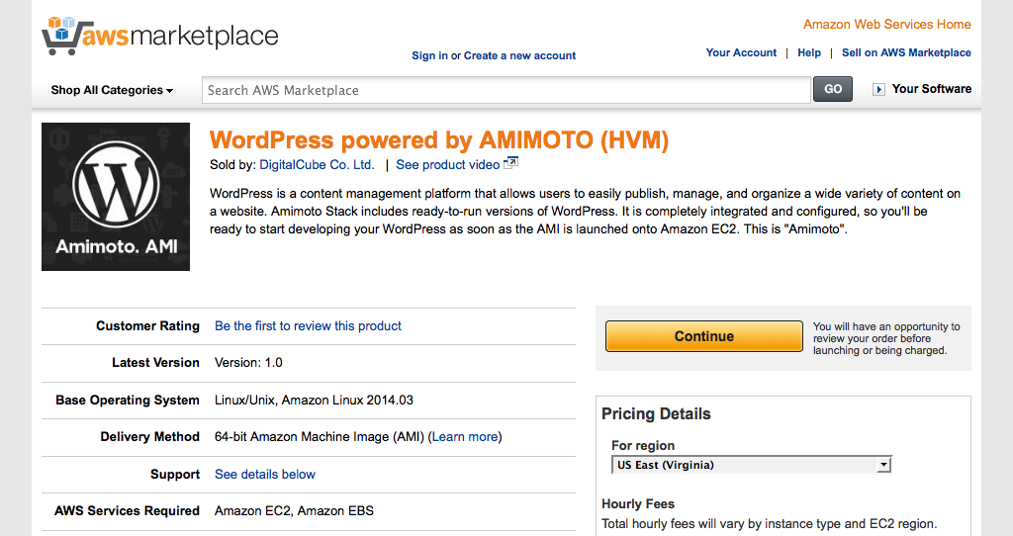Click the Amimoto AMI WordPress product image
Image resolution: width=1013 pixels, height=536 pixels.
116,197
